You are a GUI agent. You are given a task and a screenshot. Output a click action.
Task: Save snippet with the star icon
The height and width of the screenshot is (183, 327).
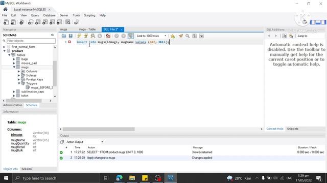point(173,36)
